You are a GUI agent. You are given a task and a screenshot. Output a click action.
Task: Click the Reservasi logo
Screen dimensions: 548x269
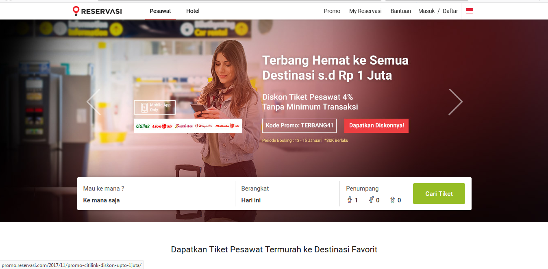click(97, 11)
